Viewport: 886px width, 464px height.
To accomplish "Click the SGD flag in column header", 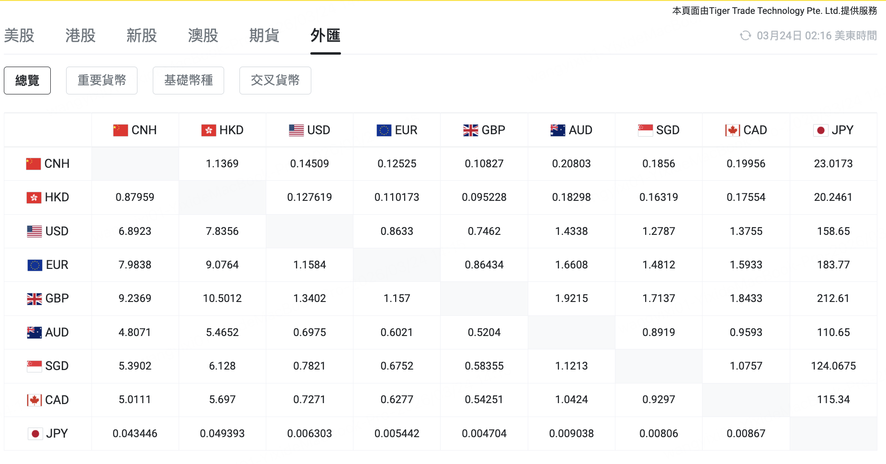I will tap(645, 130).
